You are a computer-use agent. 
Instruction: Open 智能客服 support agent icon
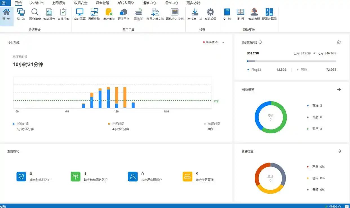pos(254,14)
